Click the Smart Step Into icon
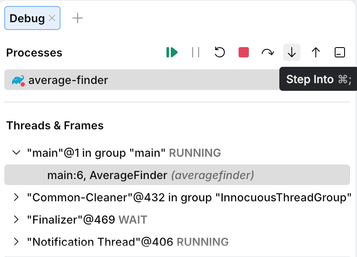This screenshot has height=257, width=357. [340, 52]
